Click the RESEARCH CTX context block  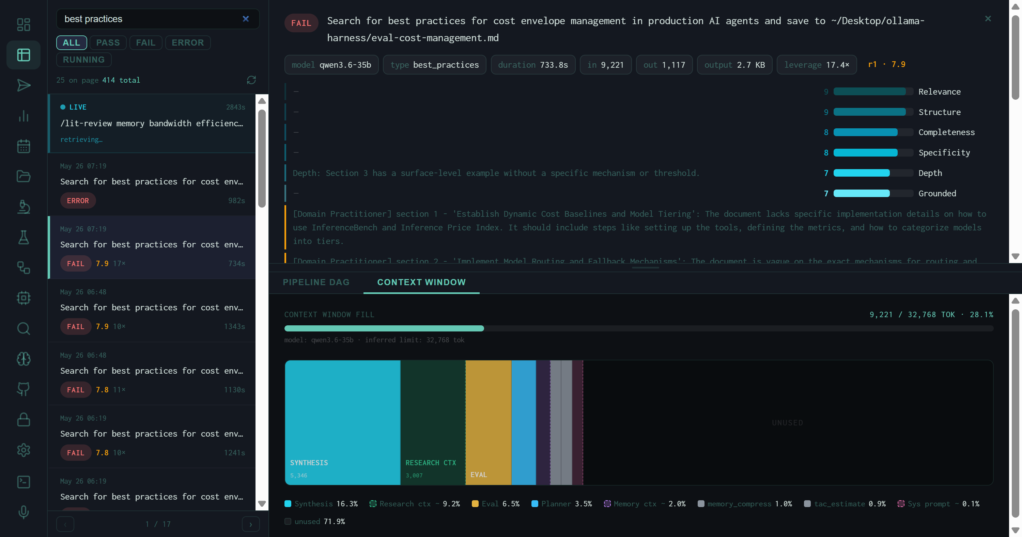[x=433, y=422]
